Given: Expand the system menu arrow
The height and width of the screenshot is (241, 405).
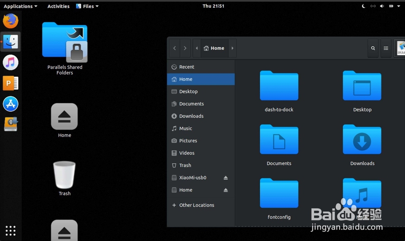Looking at the screenshot, I should [399, 6].
